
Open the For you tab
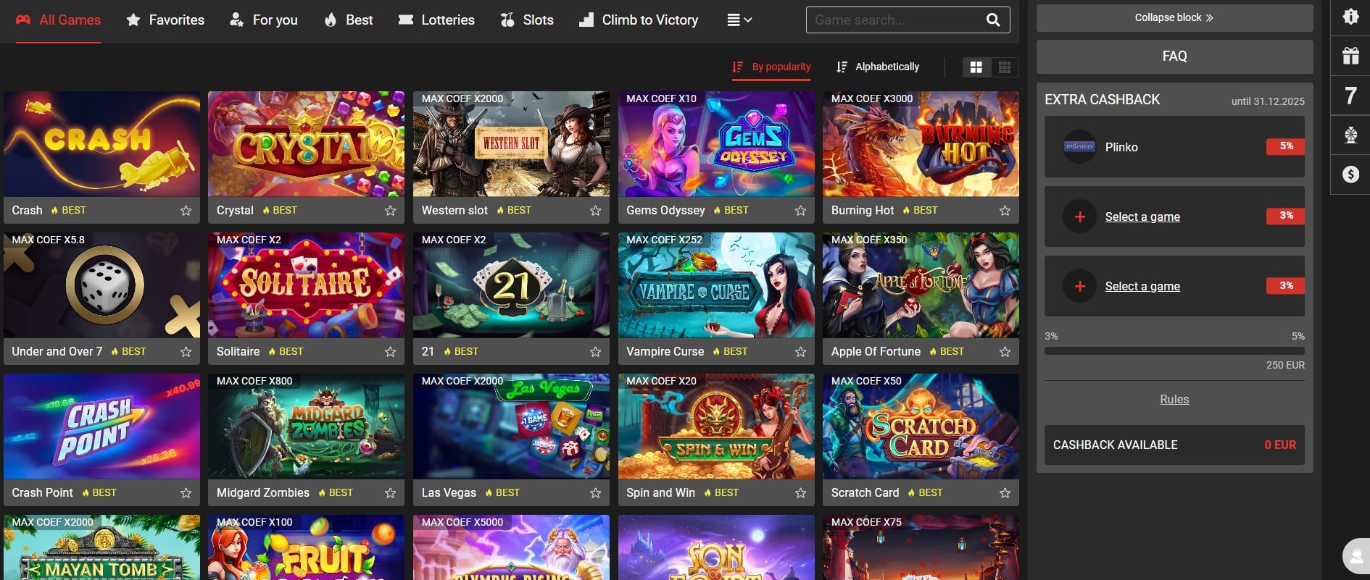(x=264, y=20)
